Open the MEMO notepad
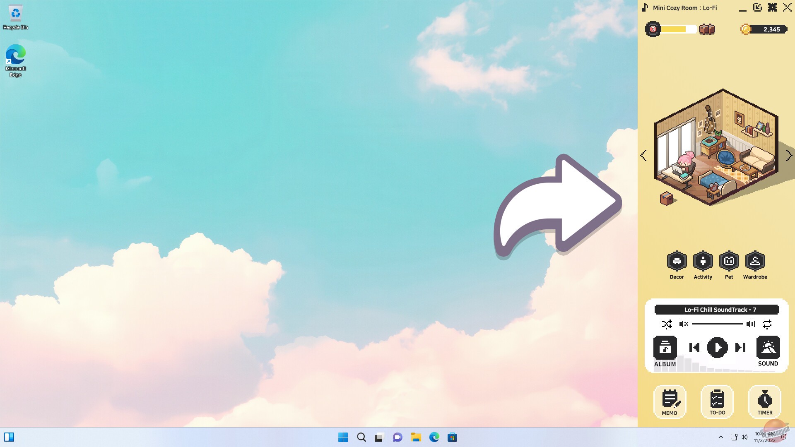Image resolution: width=795 pixels, height=447 pixels. (670, 401)
